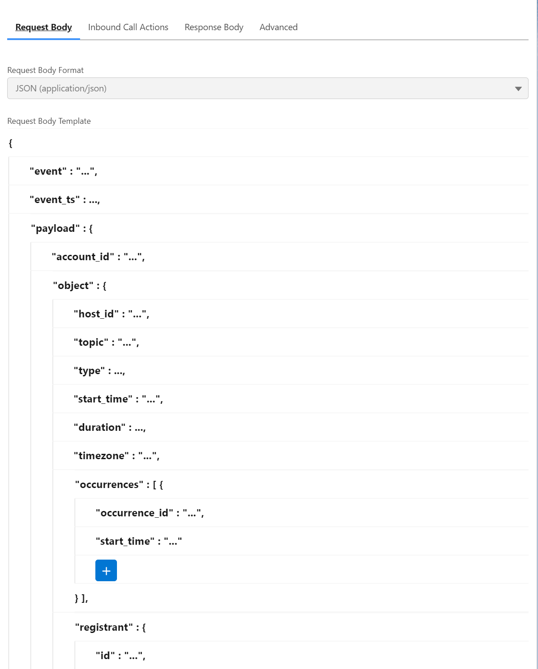Click the "account_id" field row
This screenshot has height=669, width=538.
coord(98,257)
